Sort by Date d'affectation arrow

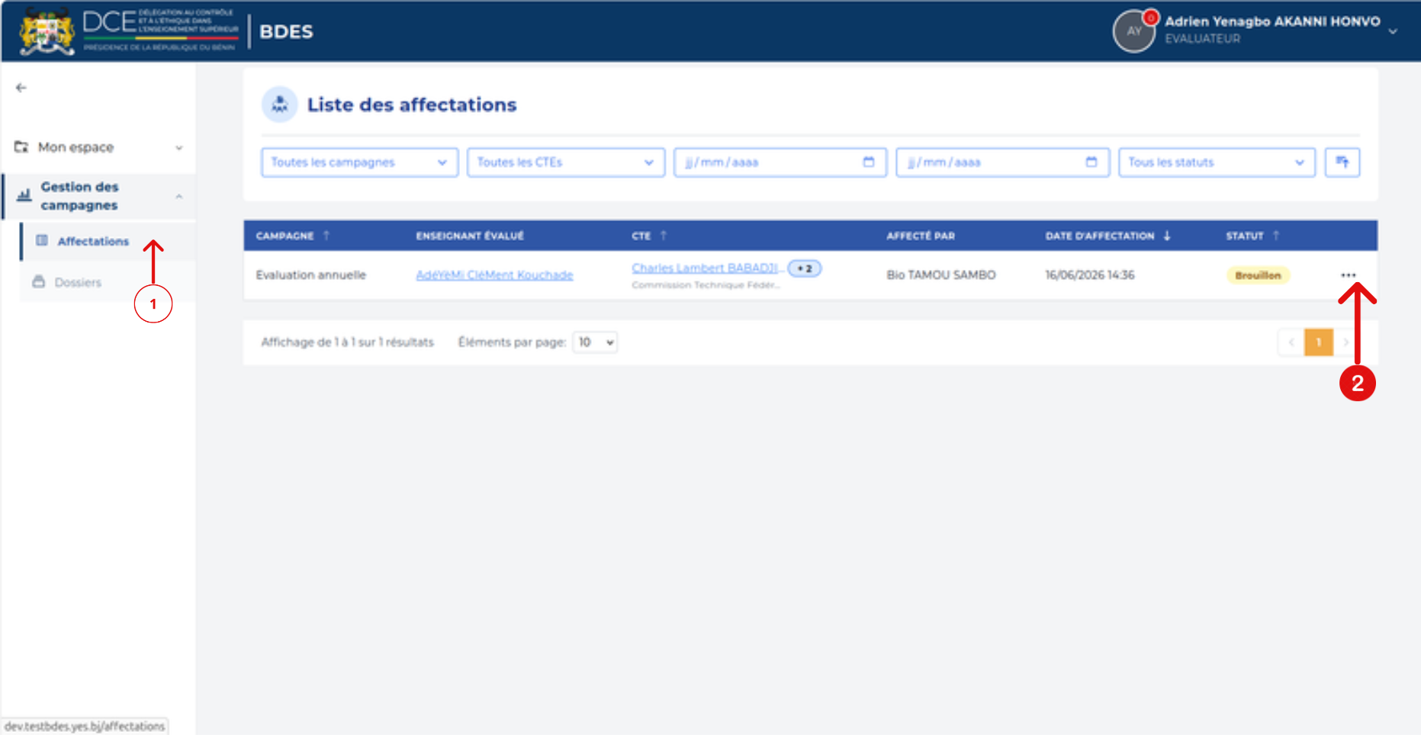[1167, 236]
